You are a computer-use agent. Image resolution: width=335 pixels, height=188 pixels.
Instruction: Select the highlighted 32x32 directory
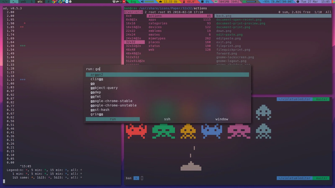134,42
